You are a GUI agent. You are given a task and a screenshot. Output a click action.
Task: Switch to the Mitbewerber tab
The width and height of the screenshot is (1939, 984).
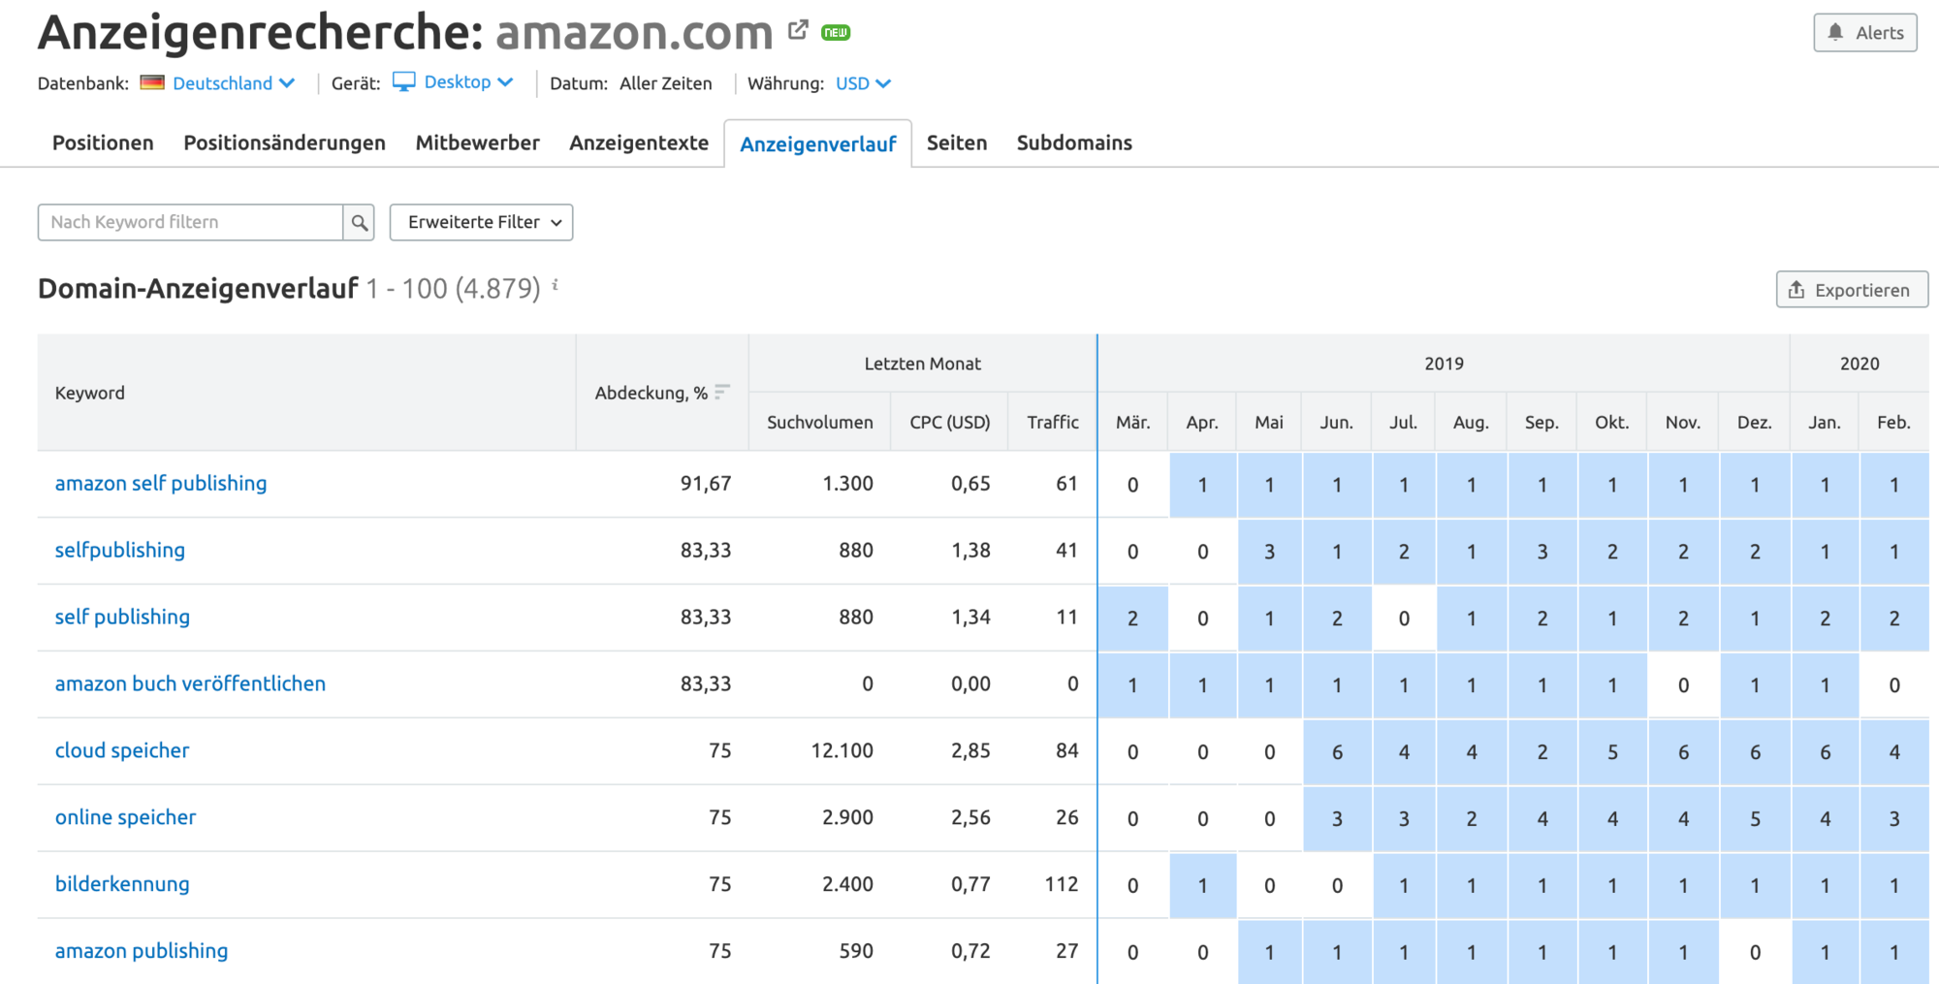click(x=477, y=143)
